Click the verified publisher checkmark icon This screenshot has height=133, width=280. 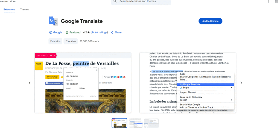pos(51,32)
